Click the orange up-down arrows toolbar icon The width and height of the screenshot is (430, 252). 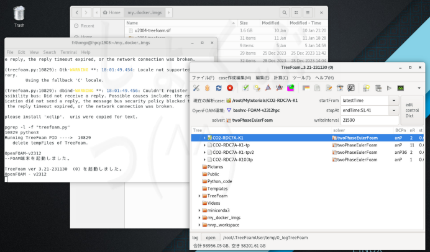(208, 88)
